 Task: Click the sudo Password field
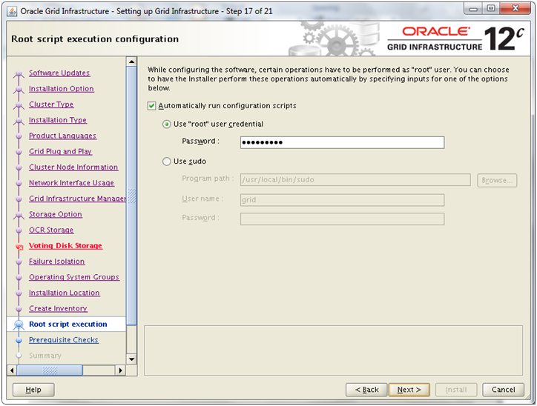coord(342,219)
